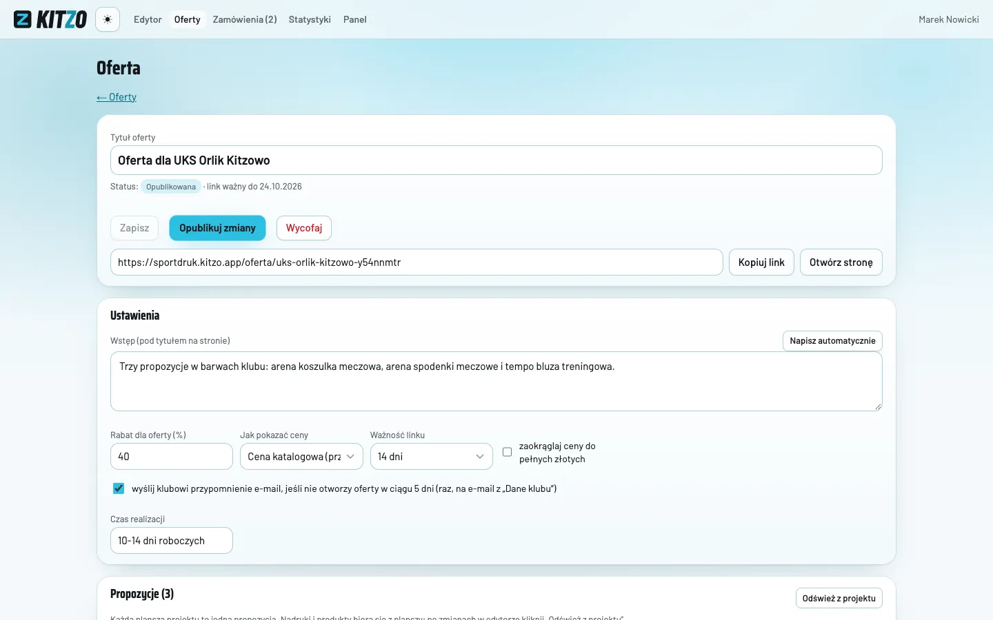This screenshot has height=620, width=993.
Task: Click the Opublikowana status badge
Action: [x=171, y=187]
